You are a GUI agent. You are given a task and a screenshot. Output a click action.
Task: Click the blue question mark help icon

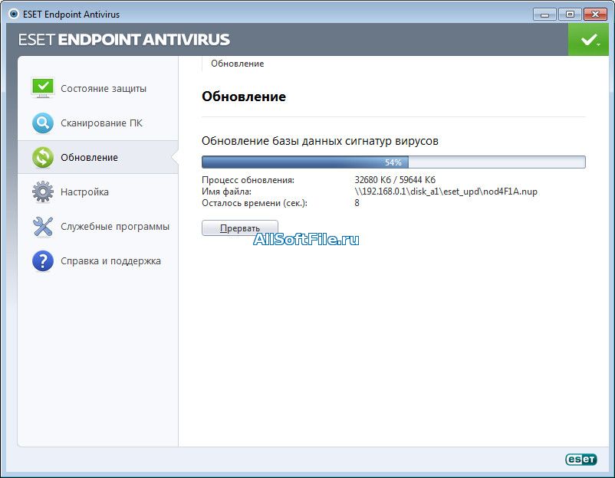click(x=43, y=261)
